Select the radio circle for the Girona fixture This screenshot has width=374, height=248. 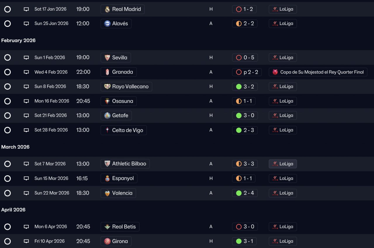pyautogui.click(x=8, y=241)
